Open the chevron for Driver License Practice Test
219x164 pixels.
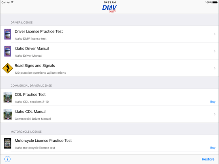[215, 34]
